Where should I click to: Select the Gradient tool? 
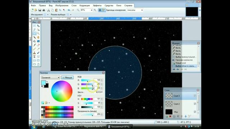(x=38, y=41)
